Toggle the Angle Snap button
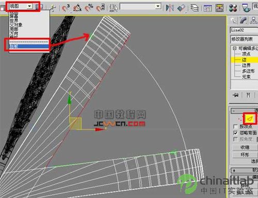Screen dimensions: 258x198 pos(77,8)
